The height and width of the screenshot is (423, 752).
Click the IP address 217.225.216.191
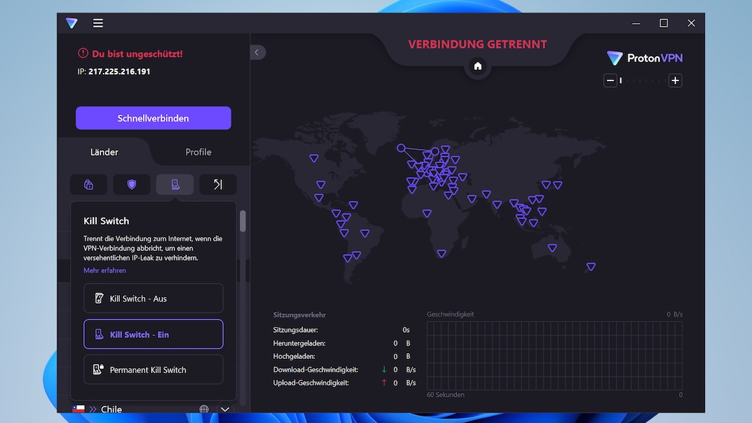click(119, 71)
